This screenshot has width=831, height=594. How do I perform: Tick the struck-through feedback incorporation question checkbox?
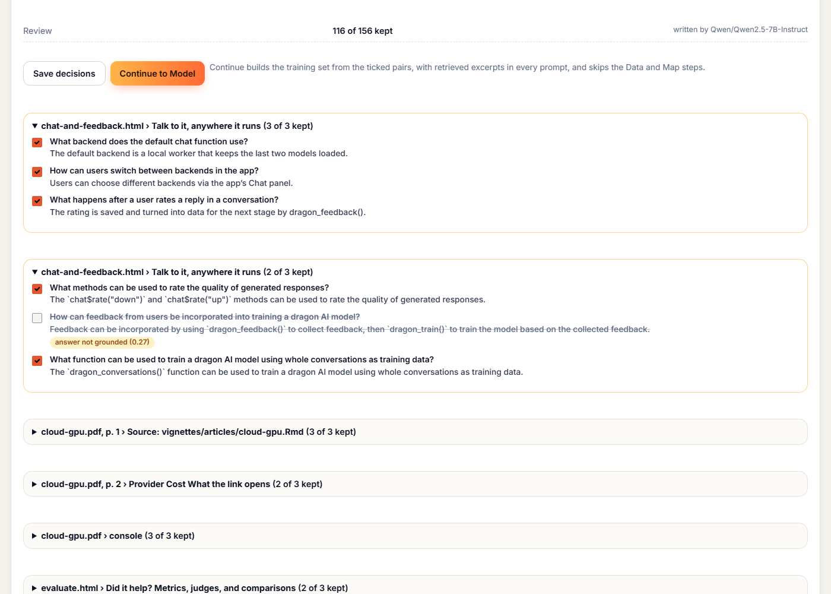(x=37, y=318)
